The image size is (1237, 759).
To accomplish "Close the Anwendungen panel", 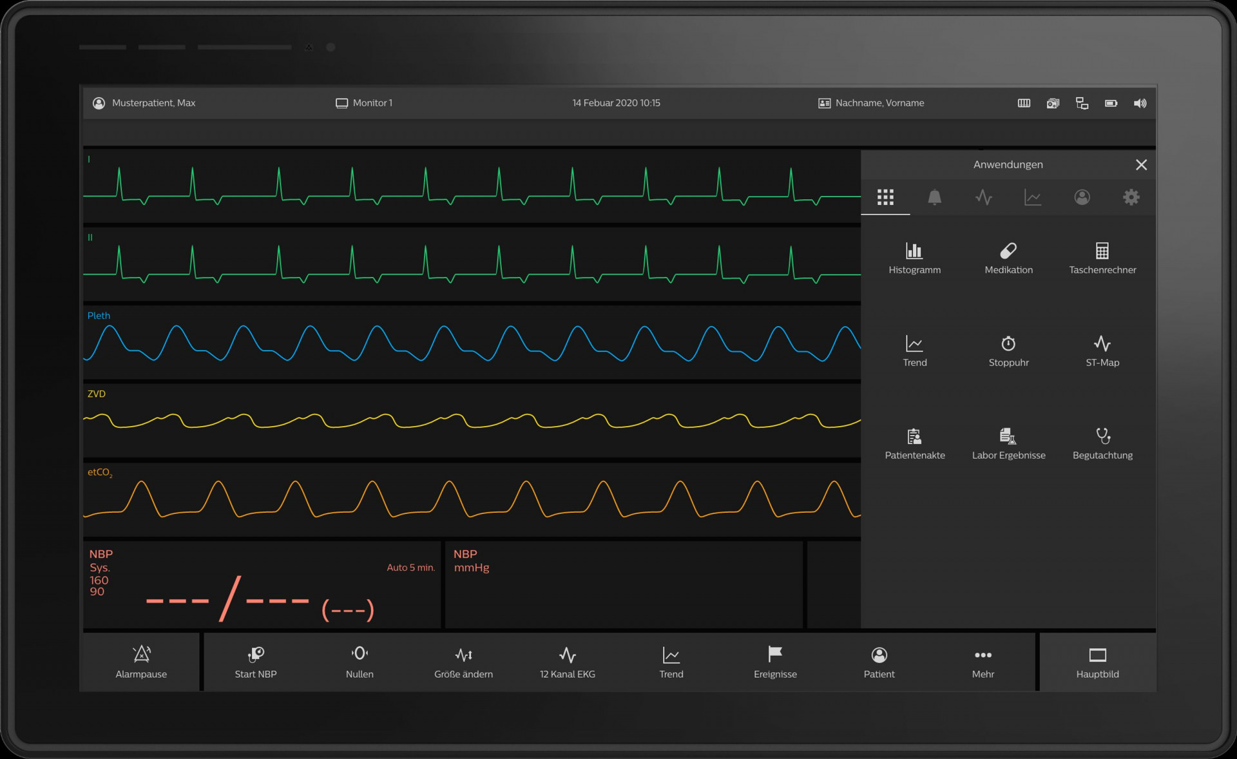I will point(1142,165).
